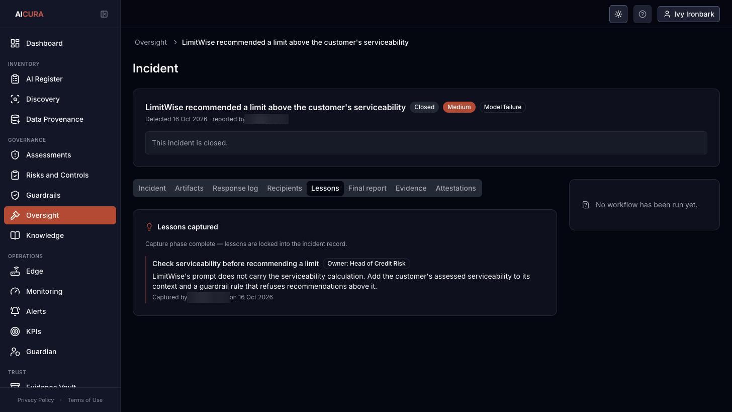Click the Model failure badge
The width and height of the screenshot is (732, 412).
(502, 107)
